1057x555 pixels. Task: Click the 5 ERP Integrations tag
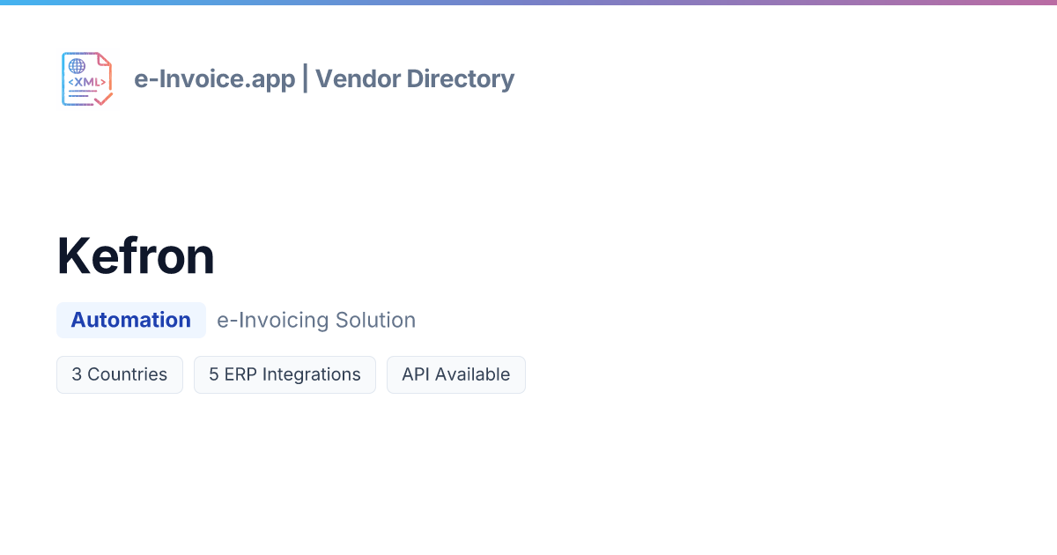(285, 374)
